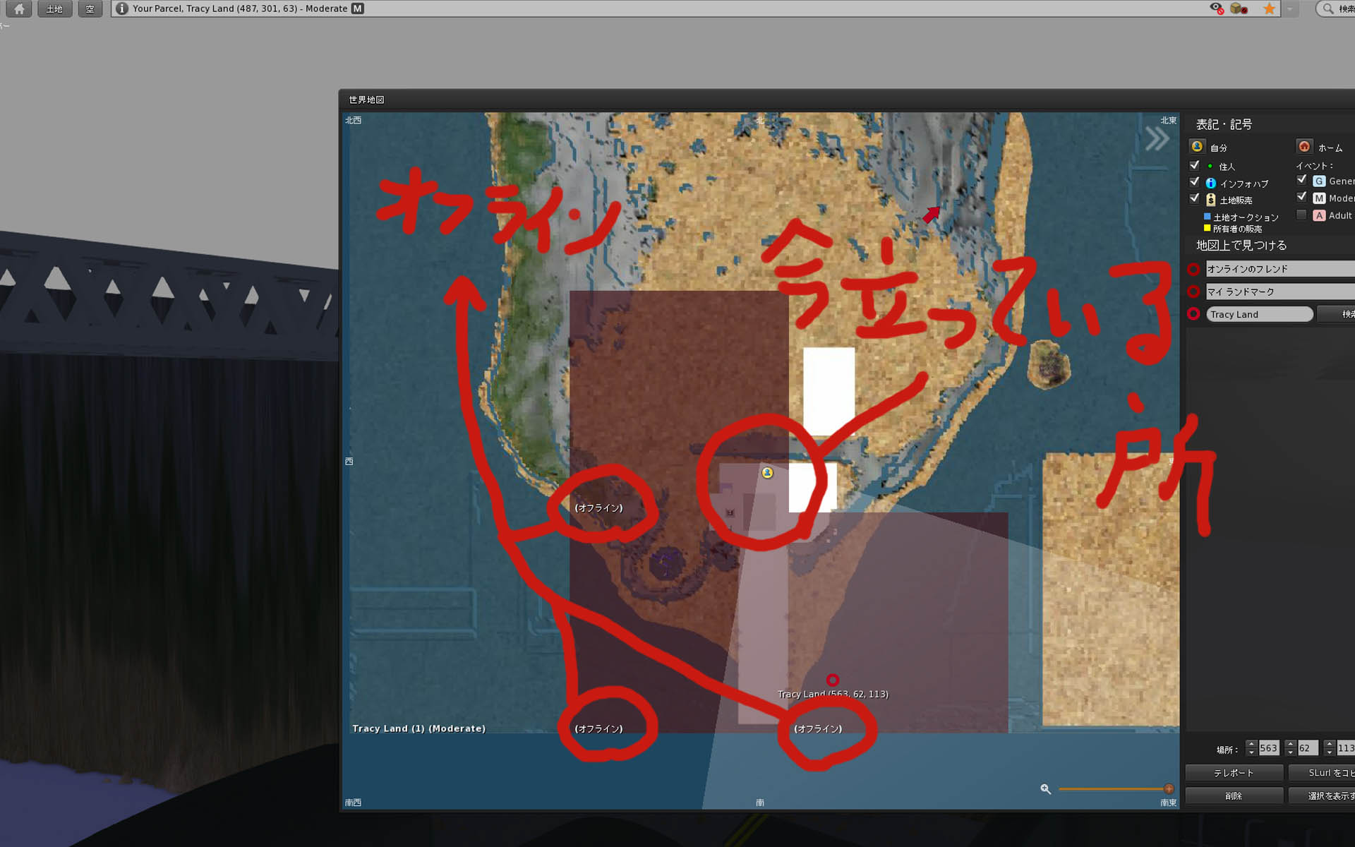The width and height of the screenshot is (1355, 847).
Task: Click the Home button in the top bar
Action: click(x=19, y=8)
